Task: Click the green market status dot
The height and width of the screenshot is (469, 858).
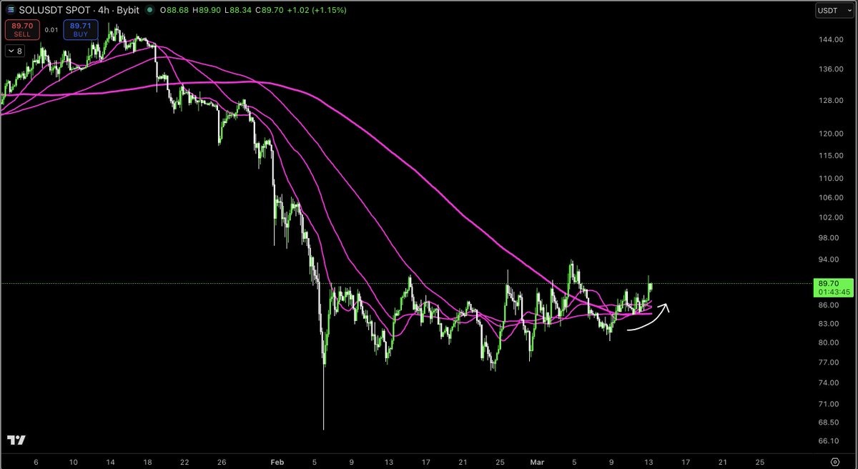Action: coord(149,11)
